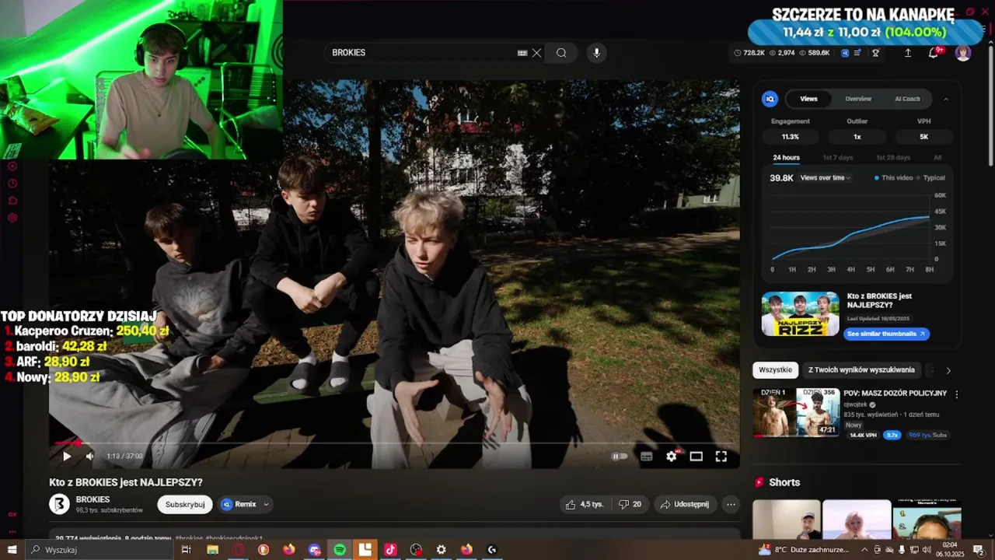
Task: Open the notifications bell
Action: [x=934, y=53]
